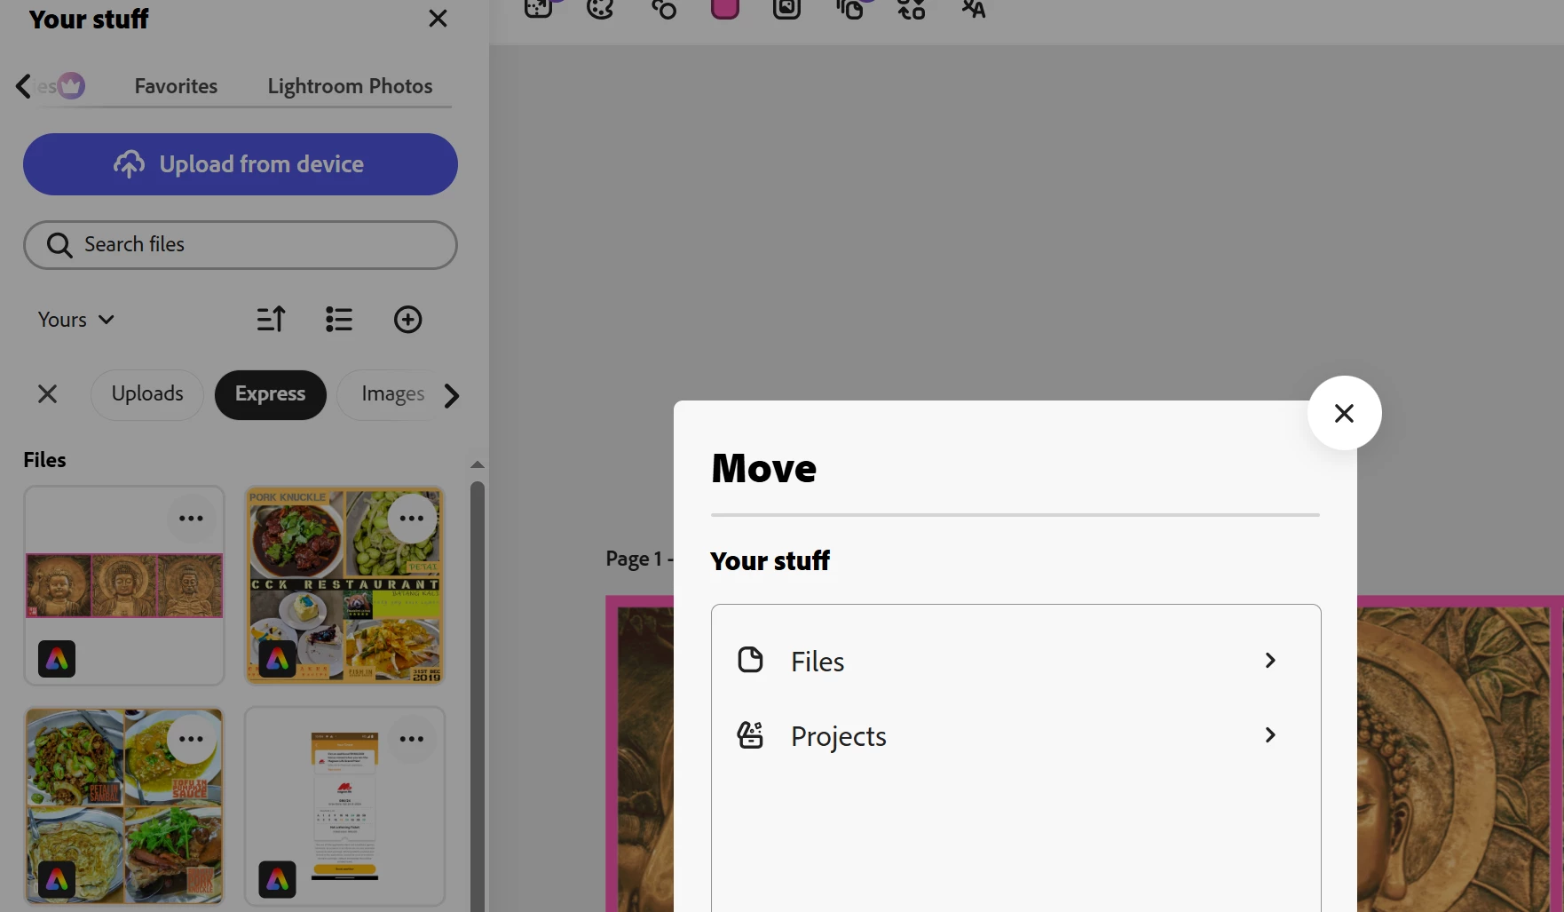
Task: Open the theme palette tool in the toolbar
Action: pyautogui.click(x=601, y=9)
